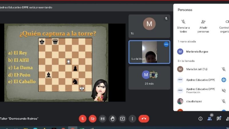Click the present screen button
Screen dimensions: 229x129
[123, 119]
